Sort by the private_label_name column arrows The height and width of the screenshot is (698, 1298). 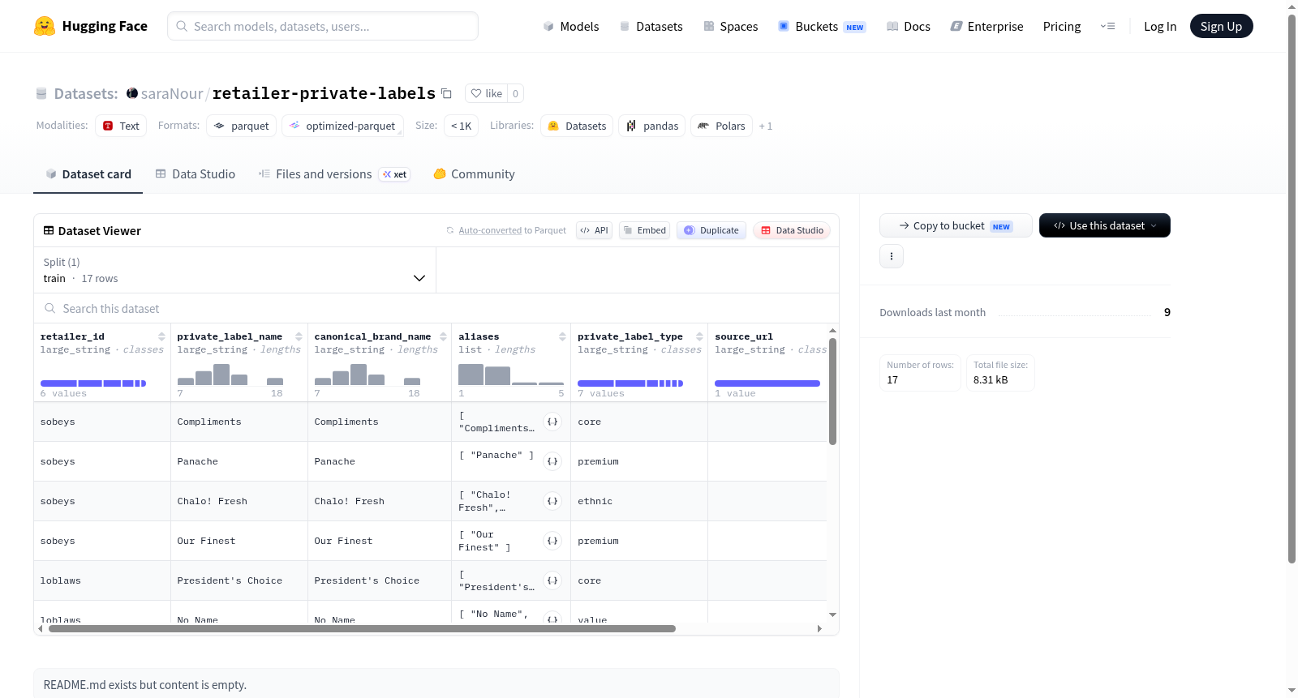click(x=299, y=336)
